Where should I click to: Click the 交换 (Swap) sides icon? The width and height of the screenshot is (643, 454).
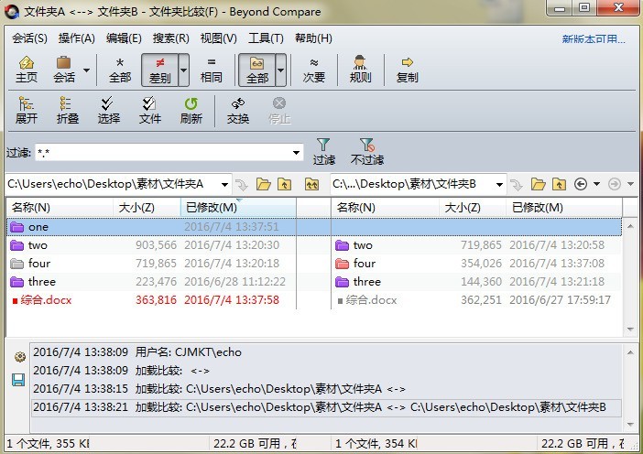coord(238,110)
